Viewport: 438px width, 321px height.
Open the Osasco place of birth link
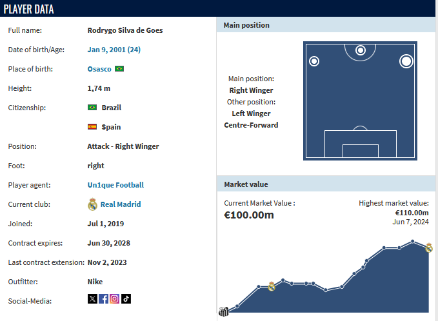[x=99, y=69]
